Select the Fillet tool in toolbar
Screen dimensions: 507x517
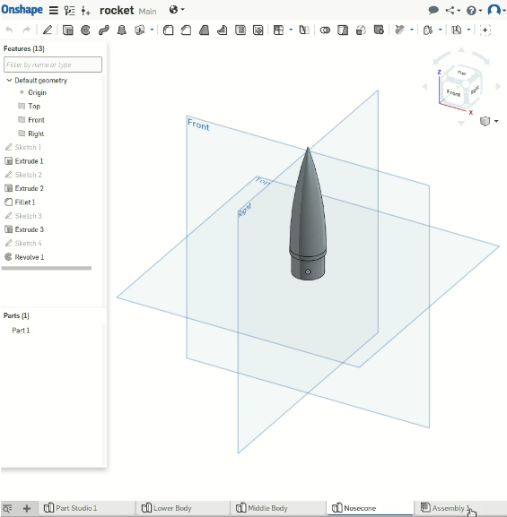tap(169, 30)
